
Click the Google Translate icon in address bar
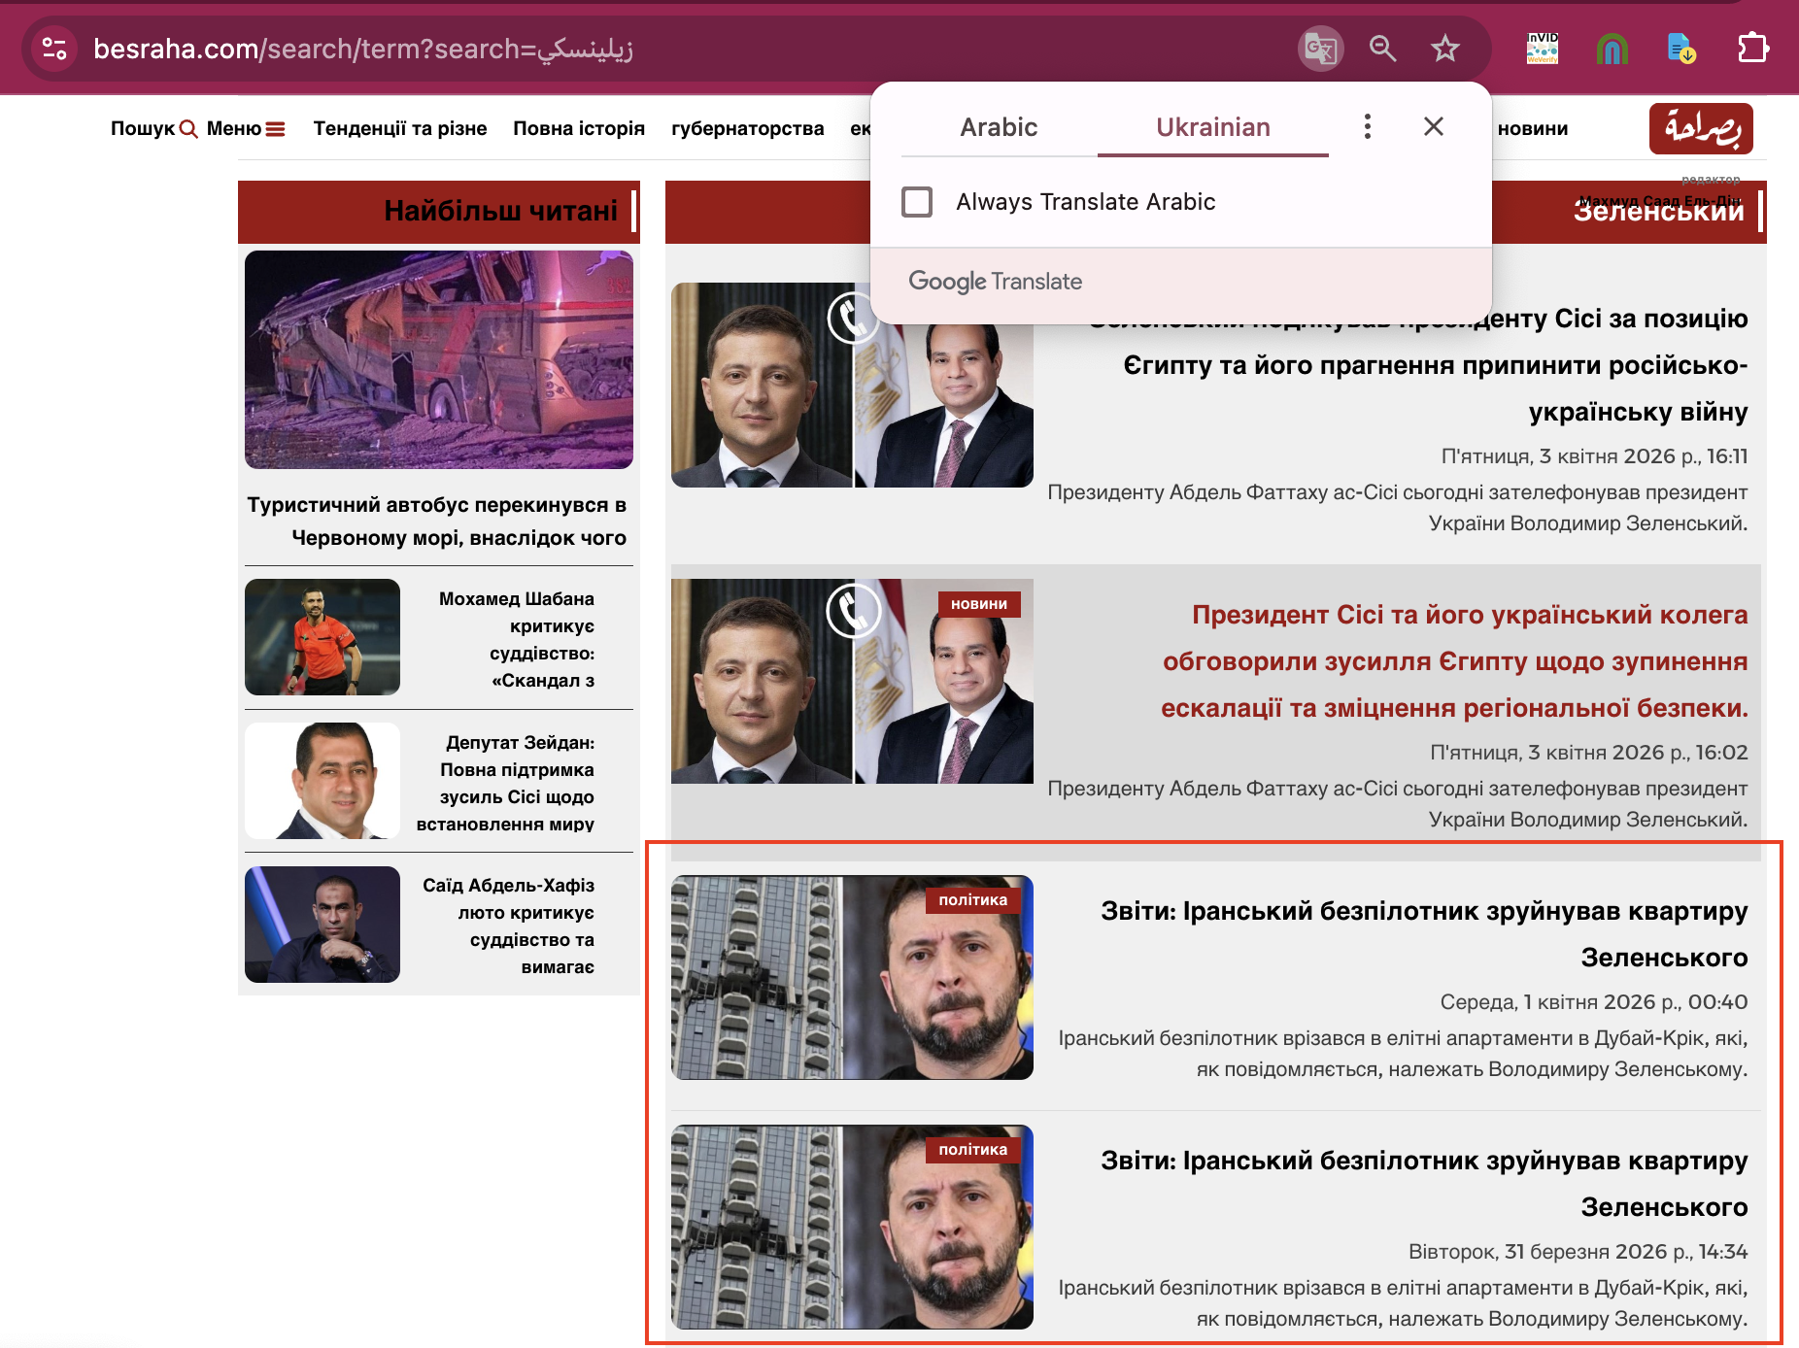click(x=1320, y=49)
